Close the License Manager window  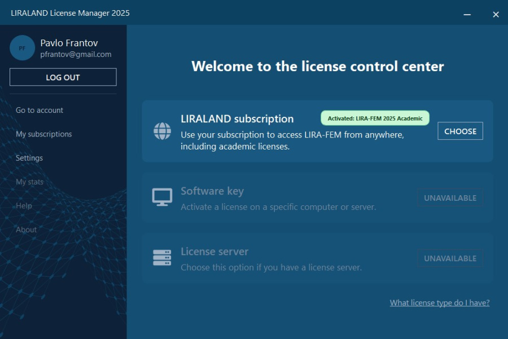[x=496, y=14]
